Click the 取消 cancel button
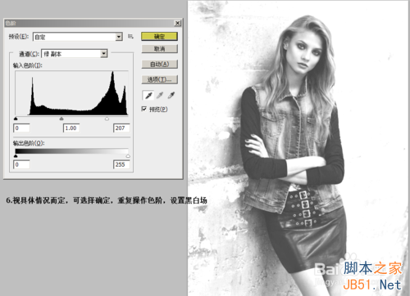This screenshot has width=410, height=296. point(160,49)
